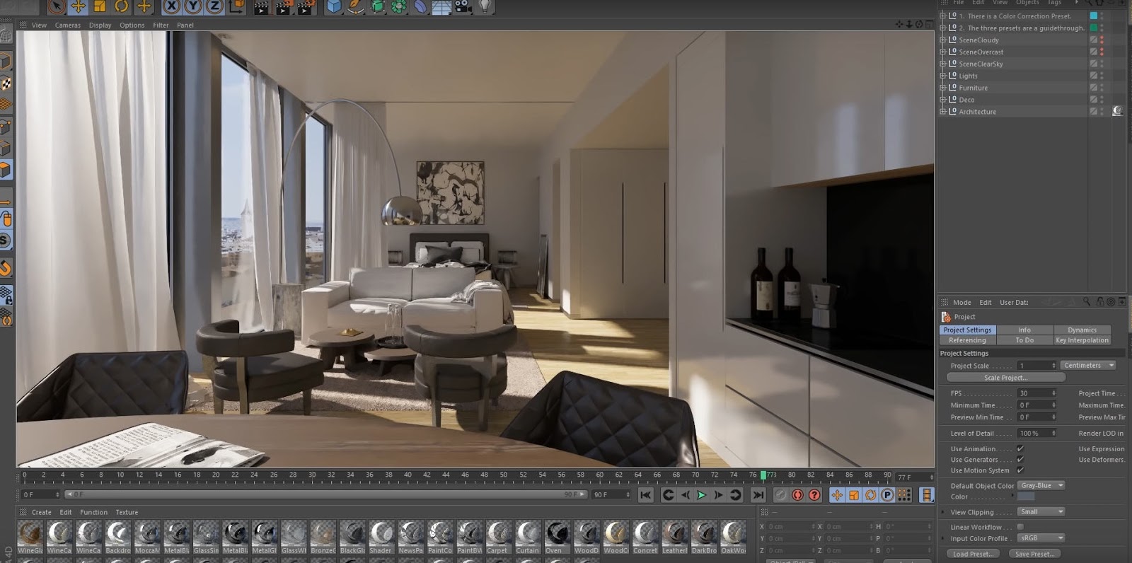Add a light object from toolbar
Viewport: 1132px width, 563px height.
click(x=485, y=7)
